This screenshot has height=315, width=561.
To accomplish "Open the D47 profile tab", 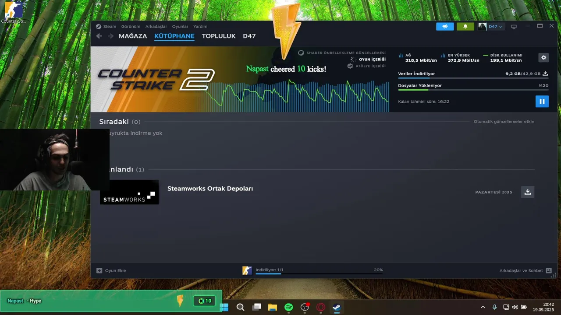I will (249, 36).
